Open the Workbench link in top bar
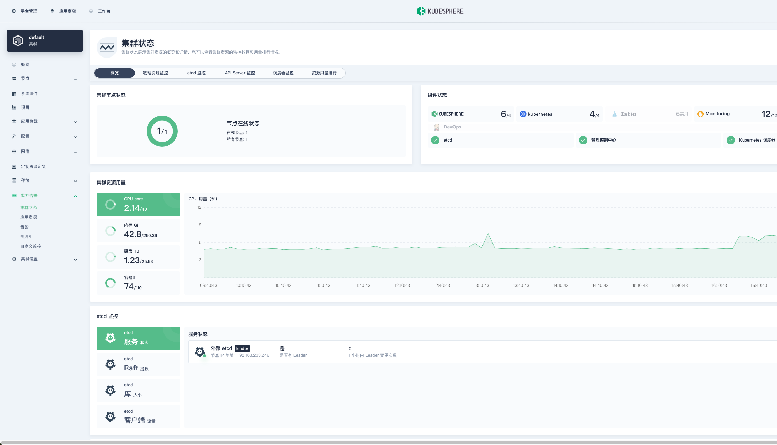This screenshot has height=445, width=777. point(104,11)
